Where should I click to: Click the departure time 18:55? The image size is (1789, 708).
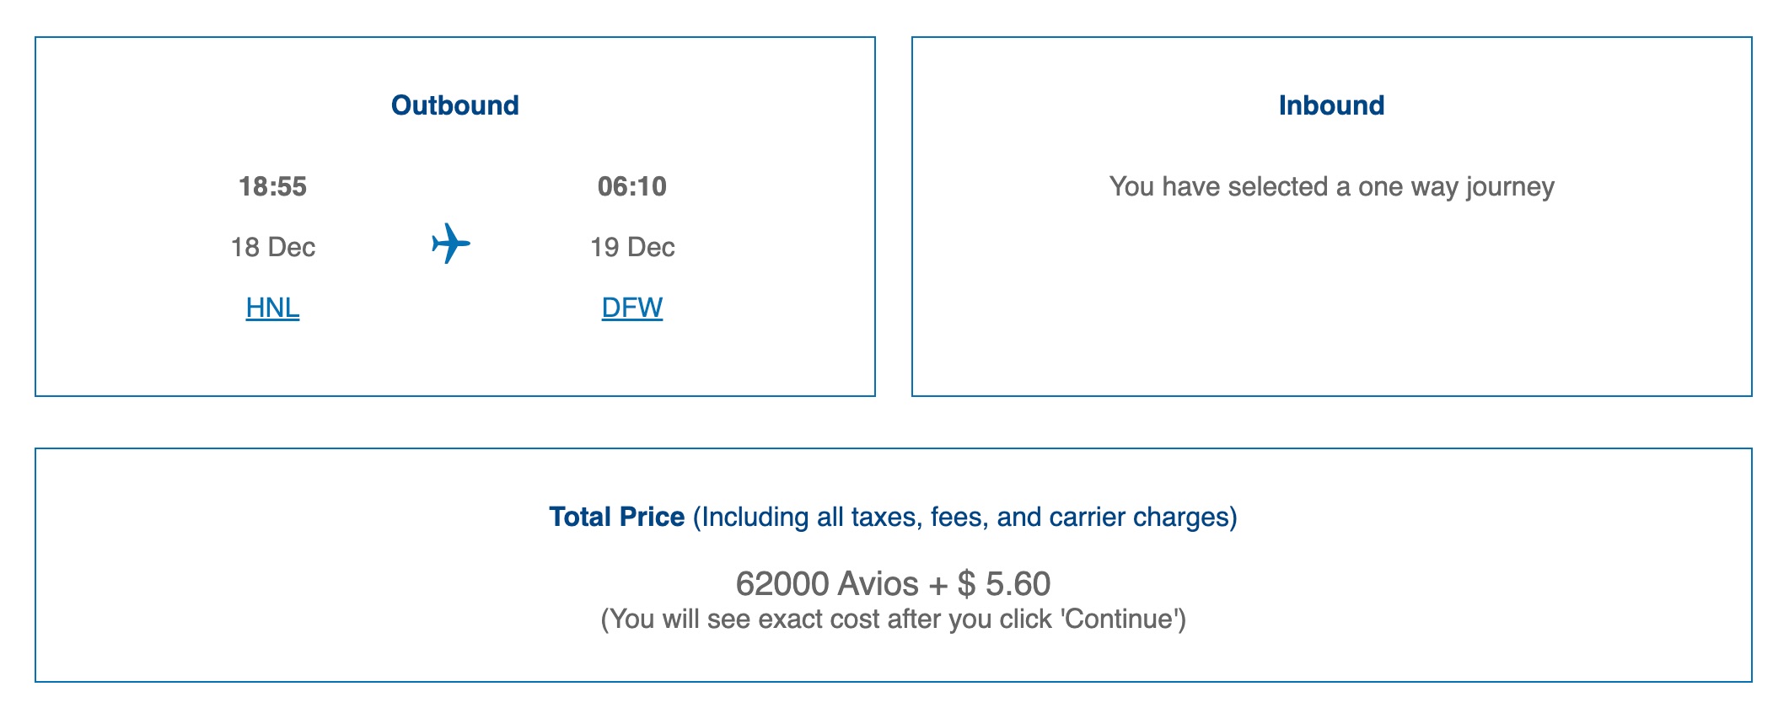(271, 188)
